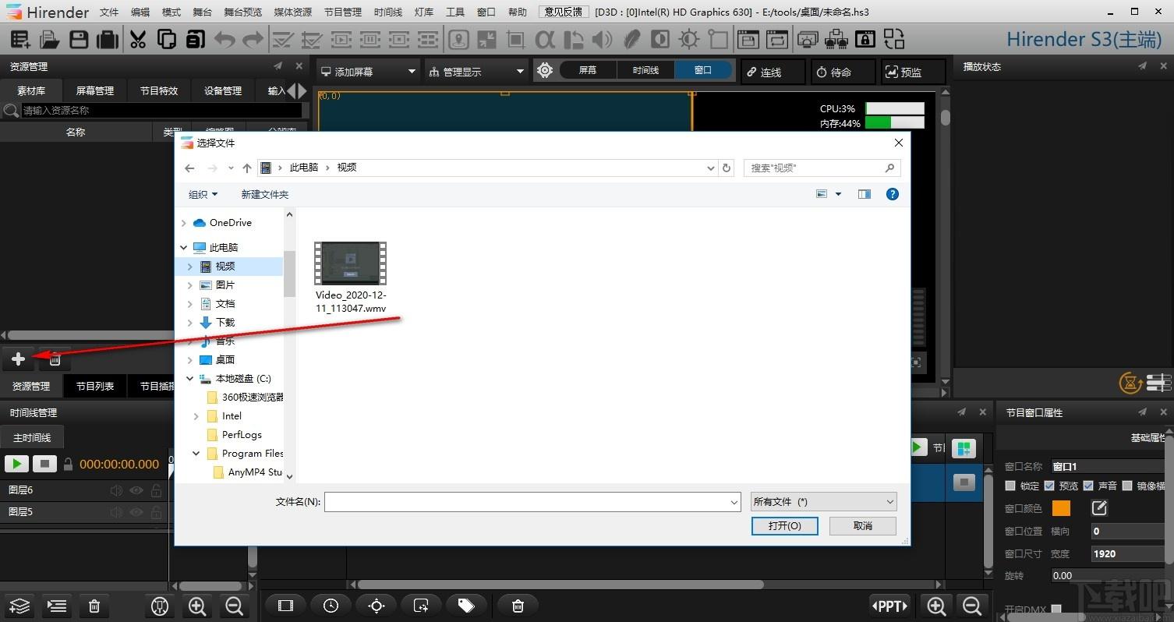This screenshot has width=1174, height=622.
Task: Click the crop tool icon in toolbar
Action: click(515, 39)
